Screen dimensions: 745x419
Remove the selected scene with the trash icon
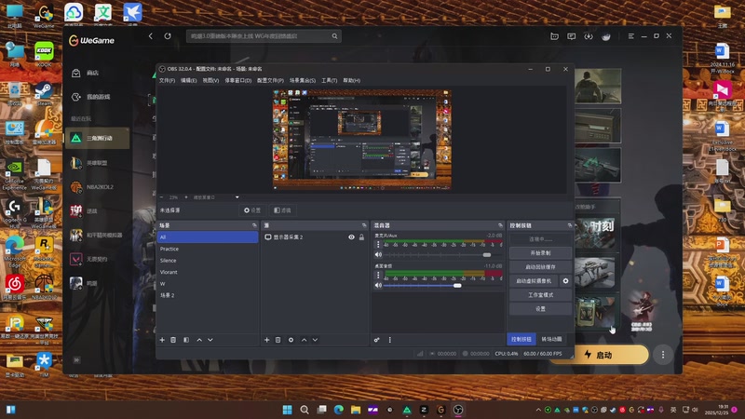(173, 340)
